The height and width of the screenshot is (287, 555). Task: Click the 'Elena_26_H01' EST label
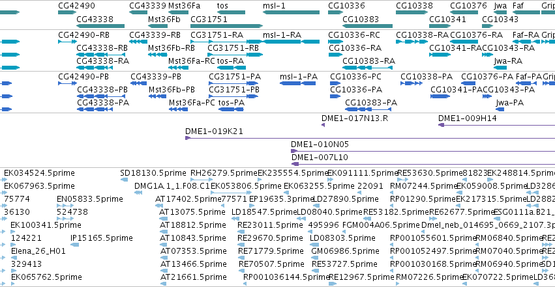(x=38, y=251)
